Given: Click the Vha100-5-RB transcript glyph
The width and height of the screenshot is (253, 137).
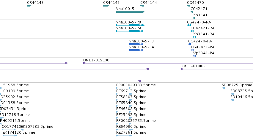Looking at the screenshot, I should 131,25.
